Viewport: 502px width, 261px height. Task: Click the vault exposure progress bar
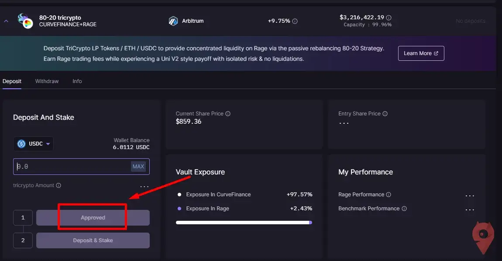coord(244,223)
